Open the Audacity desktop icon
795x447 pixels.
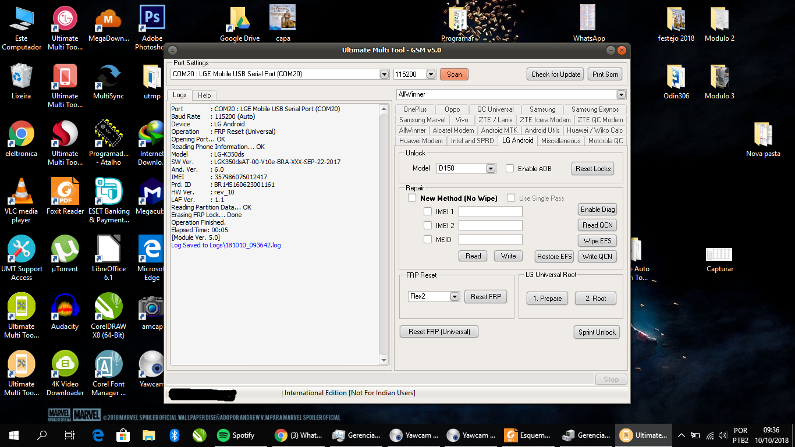pos(65,313)
